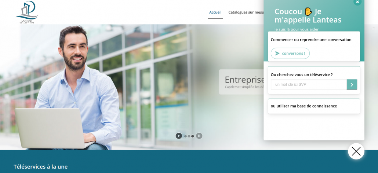378x173 pixels.
Task: Close the chat widget with the round X button
Action: [356, 151]
